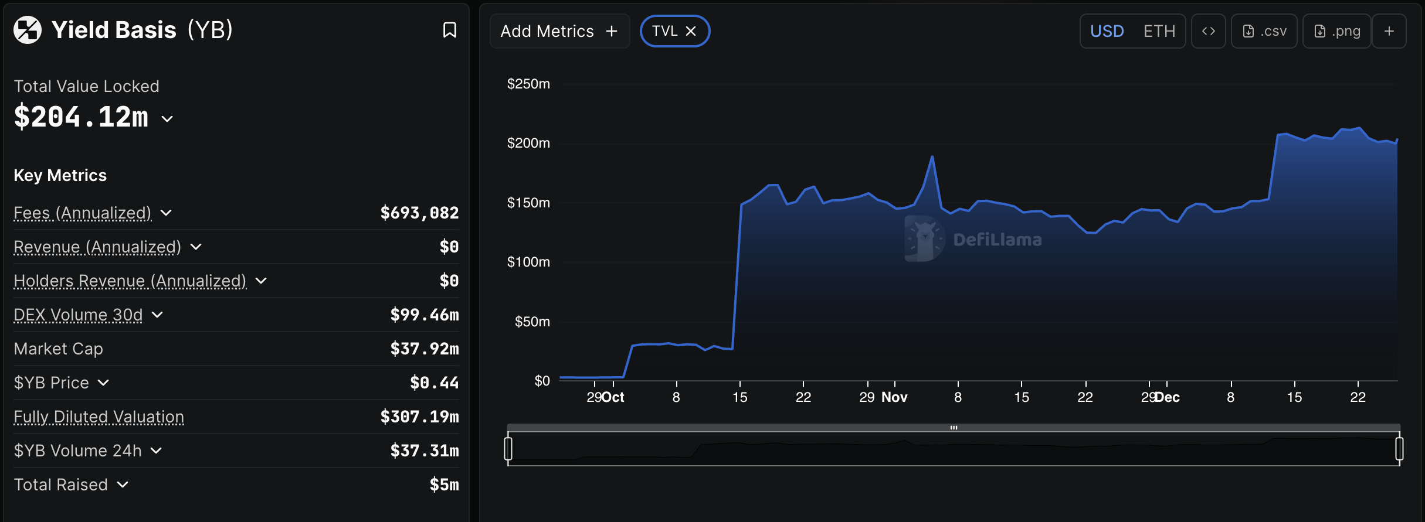
Task: Open the embed code icon button
Action: (x=1208, y=31)
